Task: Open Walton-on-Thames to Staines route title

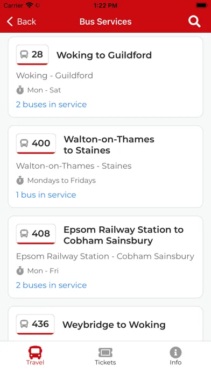Action: click(109, 145)
